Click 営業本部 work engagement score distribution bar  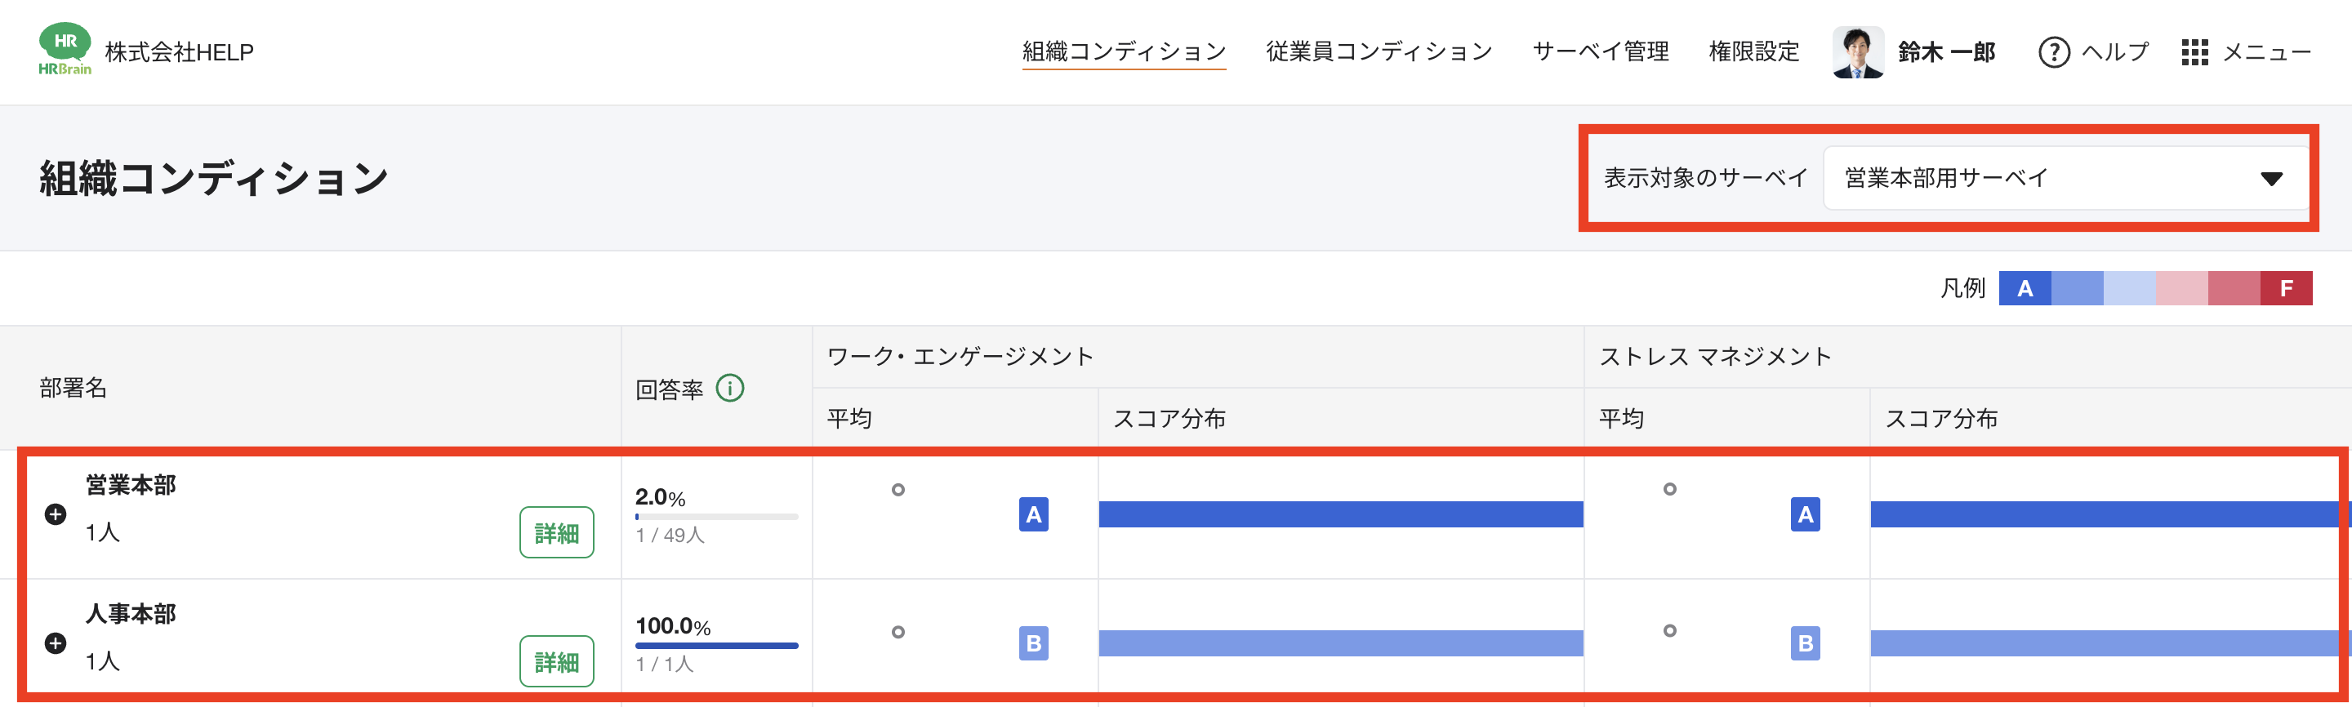click(1340, 514)
